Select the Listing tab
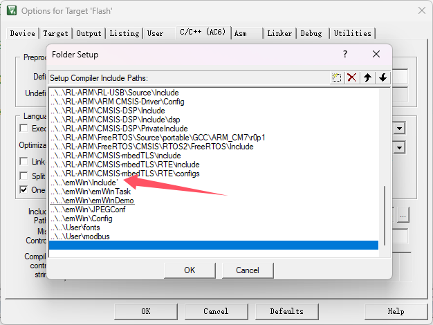 coord(125,33)
